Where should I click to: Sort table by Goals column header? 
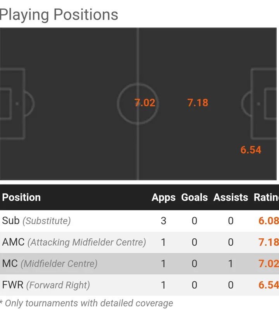pos(195,197)
